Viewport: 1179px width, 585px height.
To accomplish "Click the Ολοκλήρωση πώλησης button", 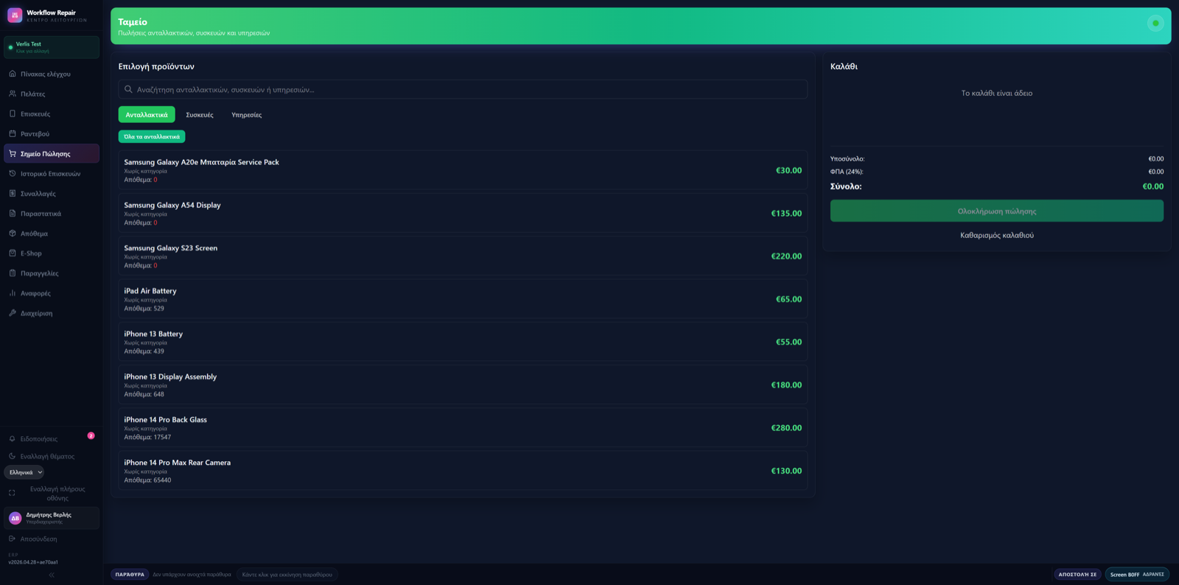I will pos(997,211).
